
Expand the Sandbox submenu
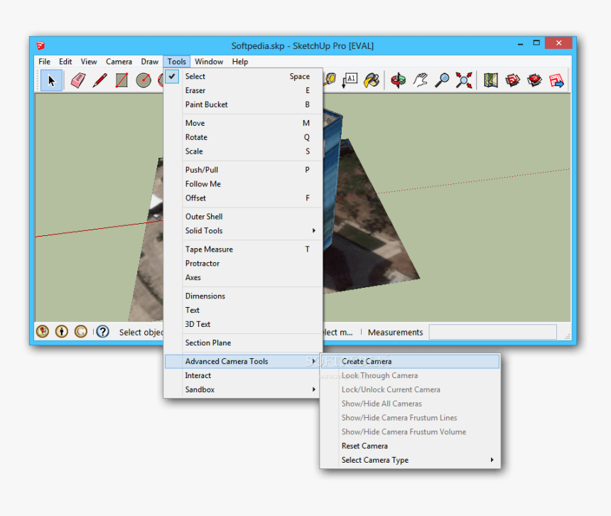[x=243, y=389]
